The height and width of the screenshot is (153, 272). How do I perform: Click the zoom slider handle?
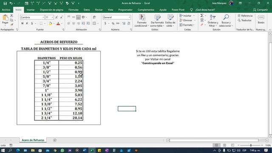point(251,145)
